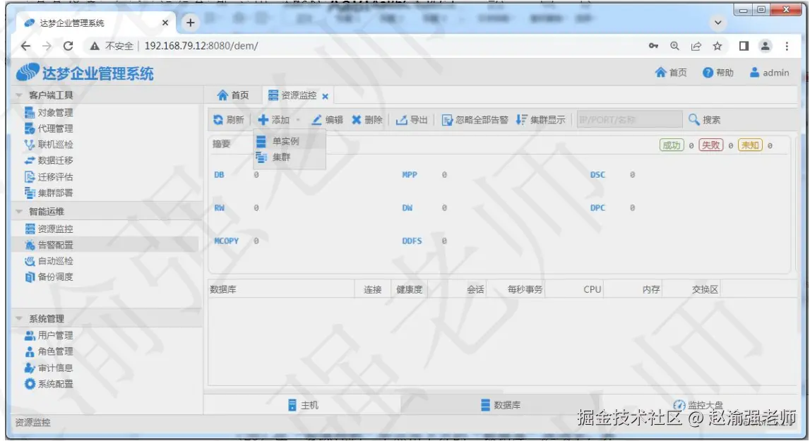This screenshot has height=441, width=810.
Task: Open 用户管理 in the sidebar
Action: (x=49, y=336)
